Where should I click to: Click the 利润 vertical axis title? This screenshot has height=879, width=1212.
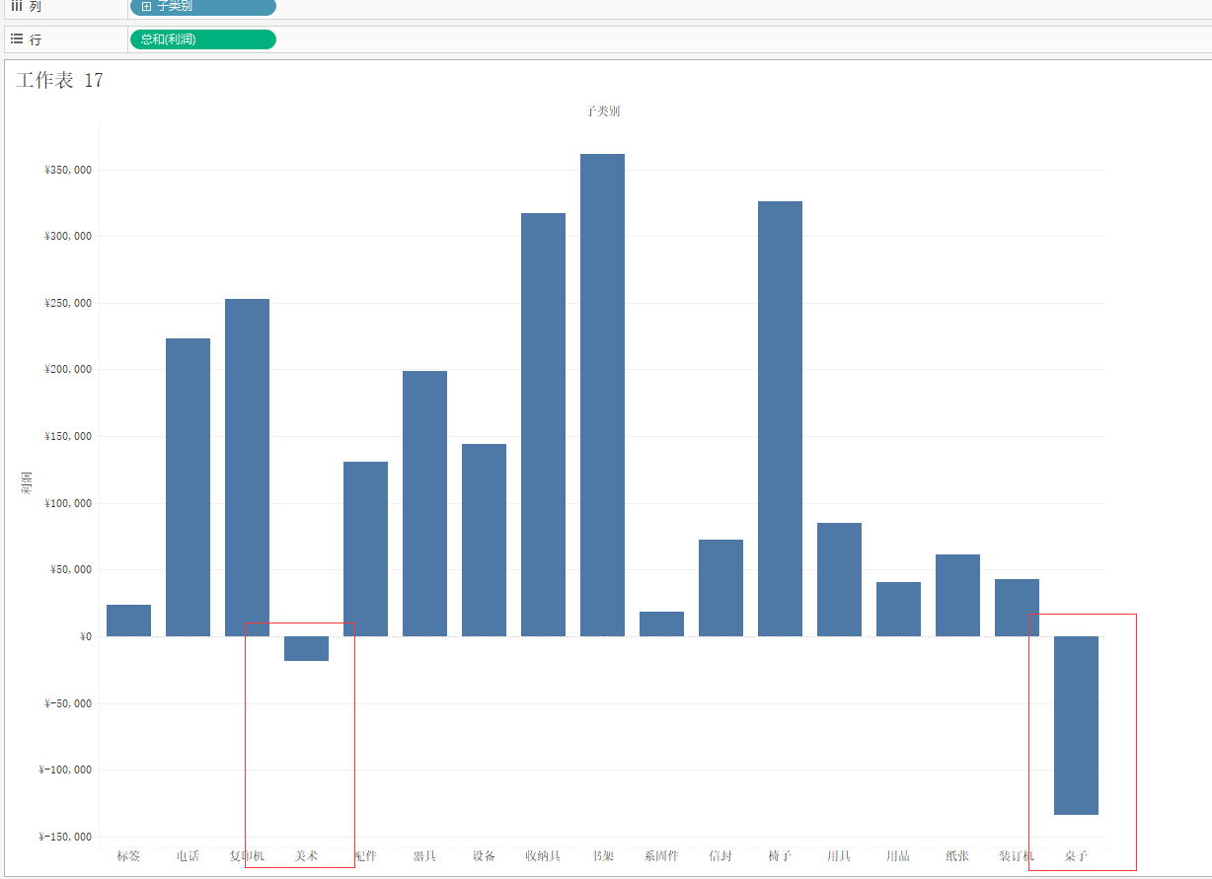[26, 483]
